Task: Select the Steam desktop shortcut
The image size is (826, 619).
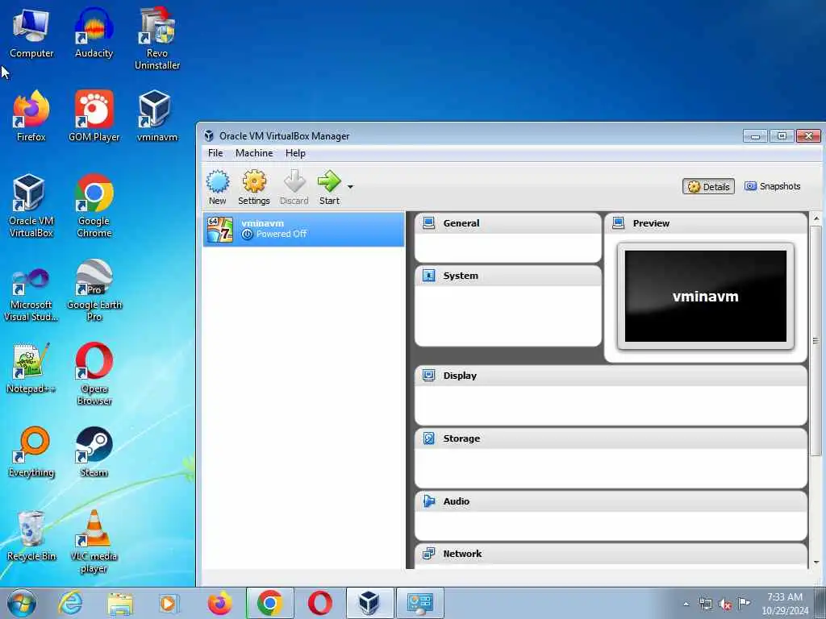Action: pos(94,452)
